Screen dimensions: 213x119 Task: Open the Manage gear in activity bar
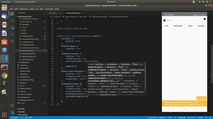click(12, 112)
